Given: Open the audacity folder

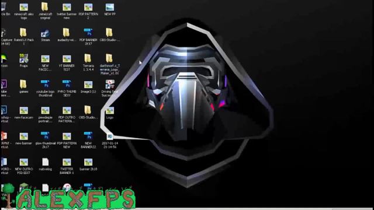Looking at the screenshot, I should pos(67,35).
